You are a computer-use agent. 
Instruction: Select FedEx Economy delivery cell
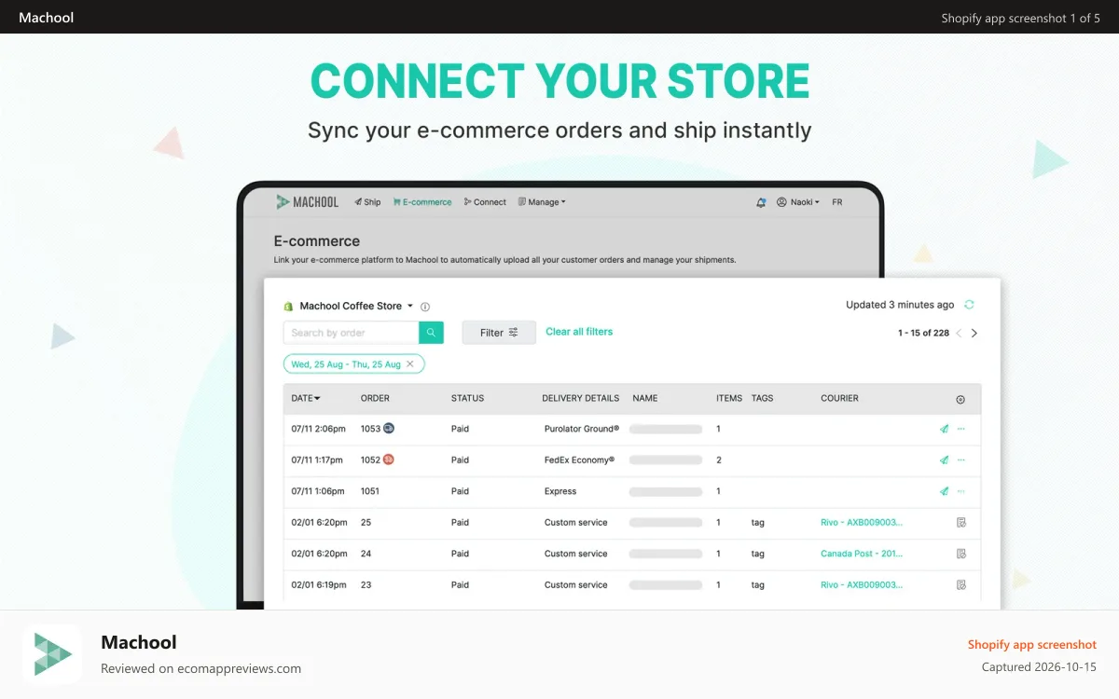(x=579, y=460)
